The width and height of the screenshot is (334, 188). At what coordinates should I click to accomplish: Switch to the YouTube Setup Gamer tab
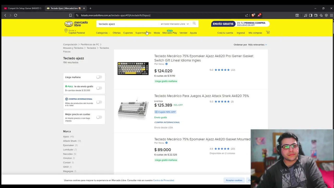[x=23, y=8]
